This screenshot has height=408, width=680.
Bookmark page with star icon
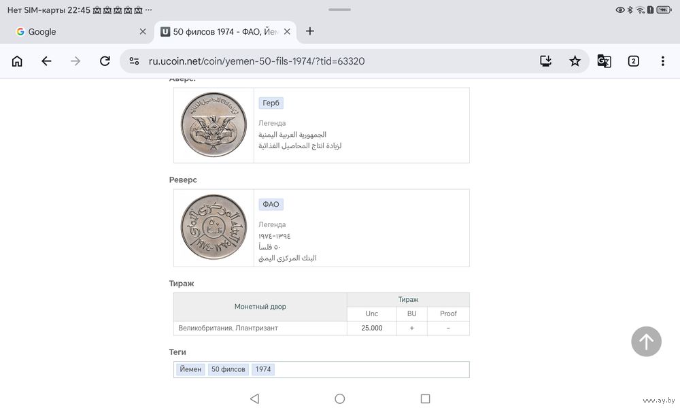[x=575, y=61]
